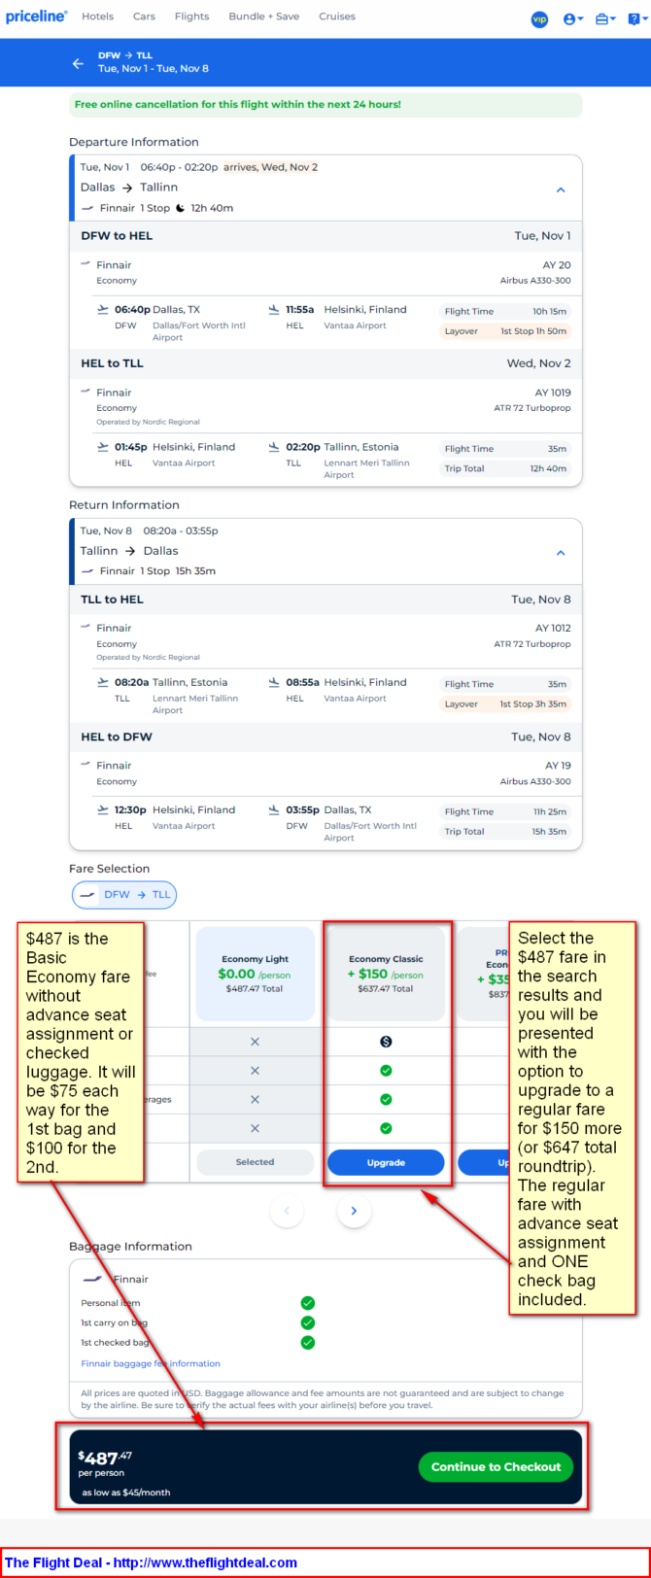The height and width of the screenshot is (1578, 651).
Task: Collapse the Return Information flight card
Action: click(x=561, y=553)
